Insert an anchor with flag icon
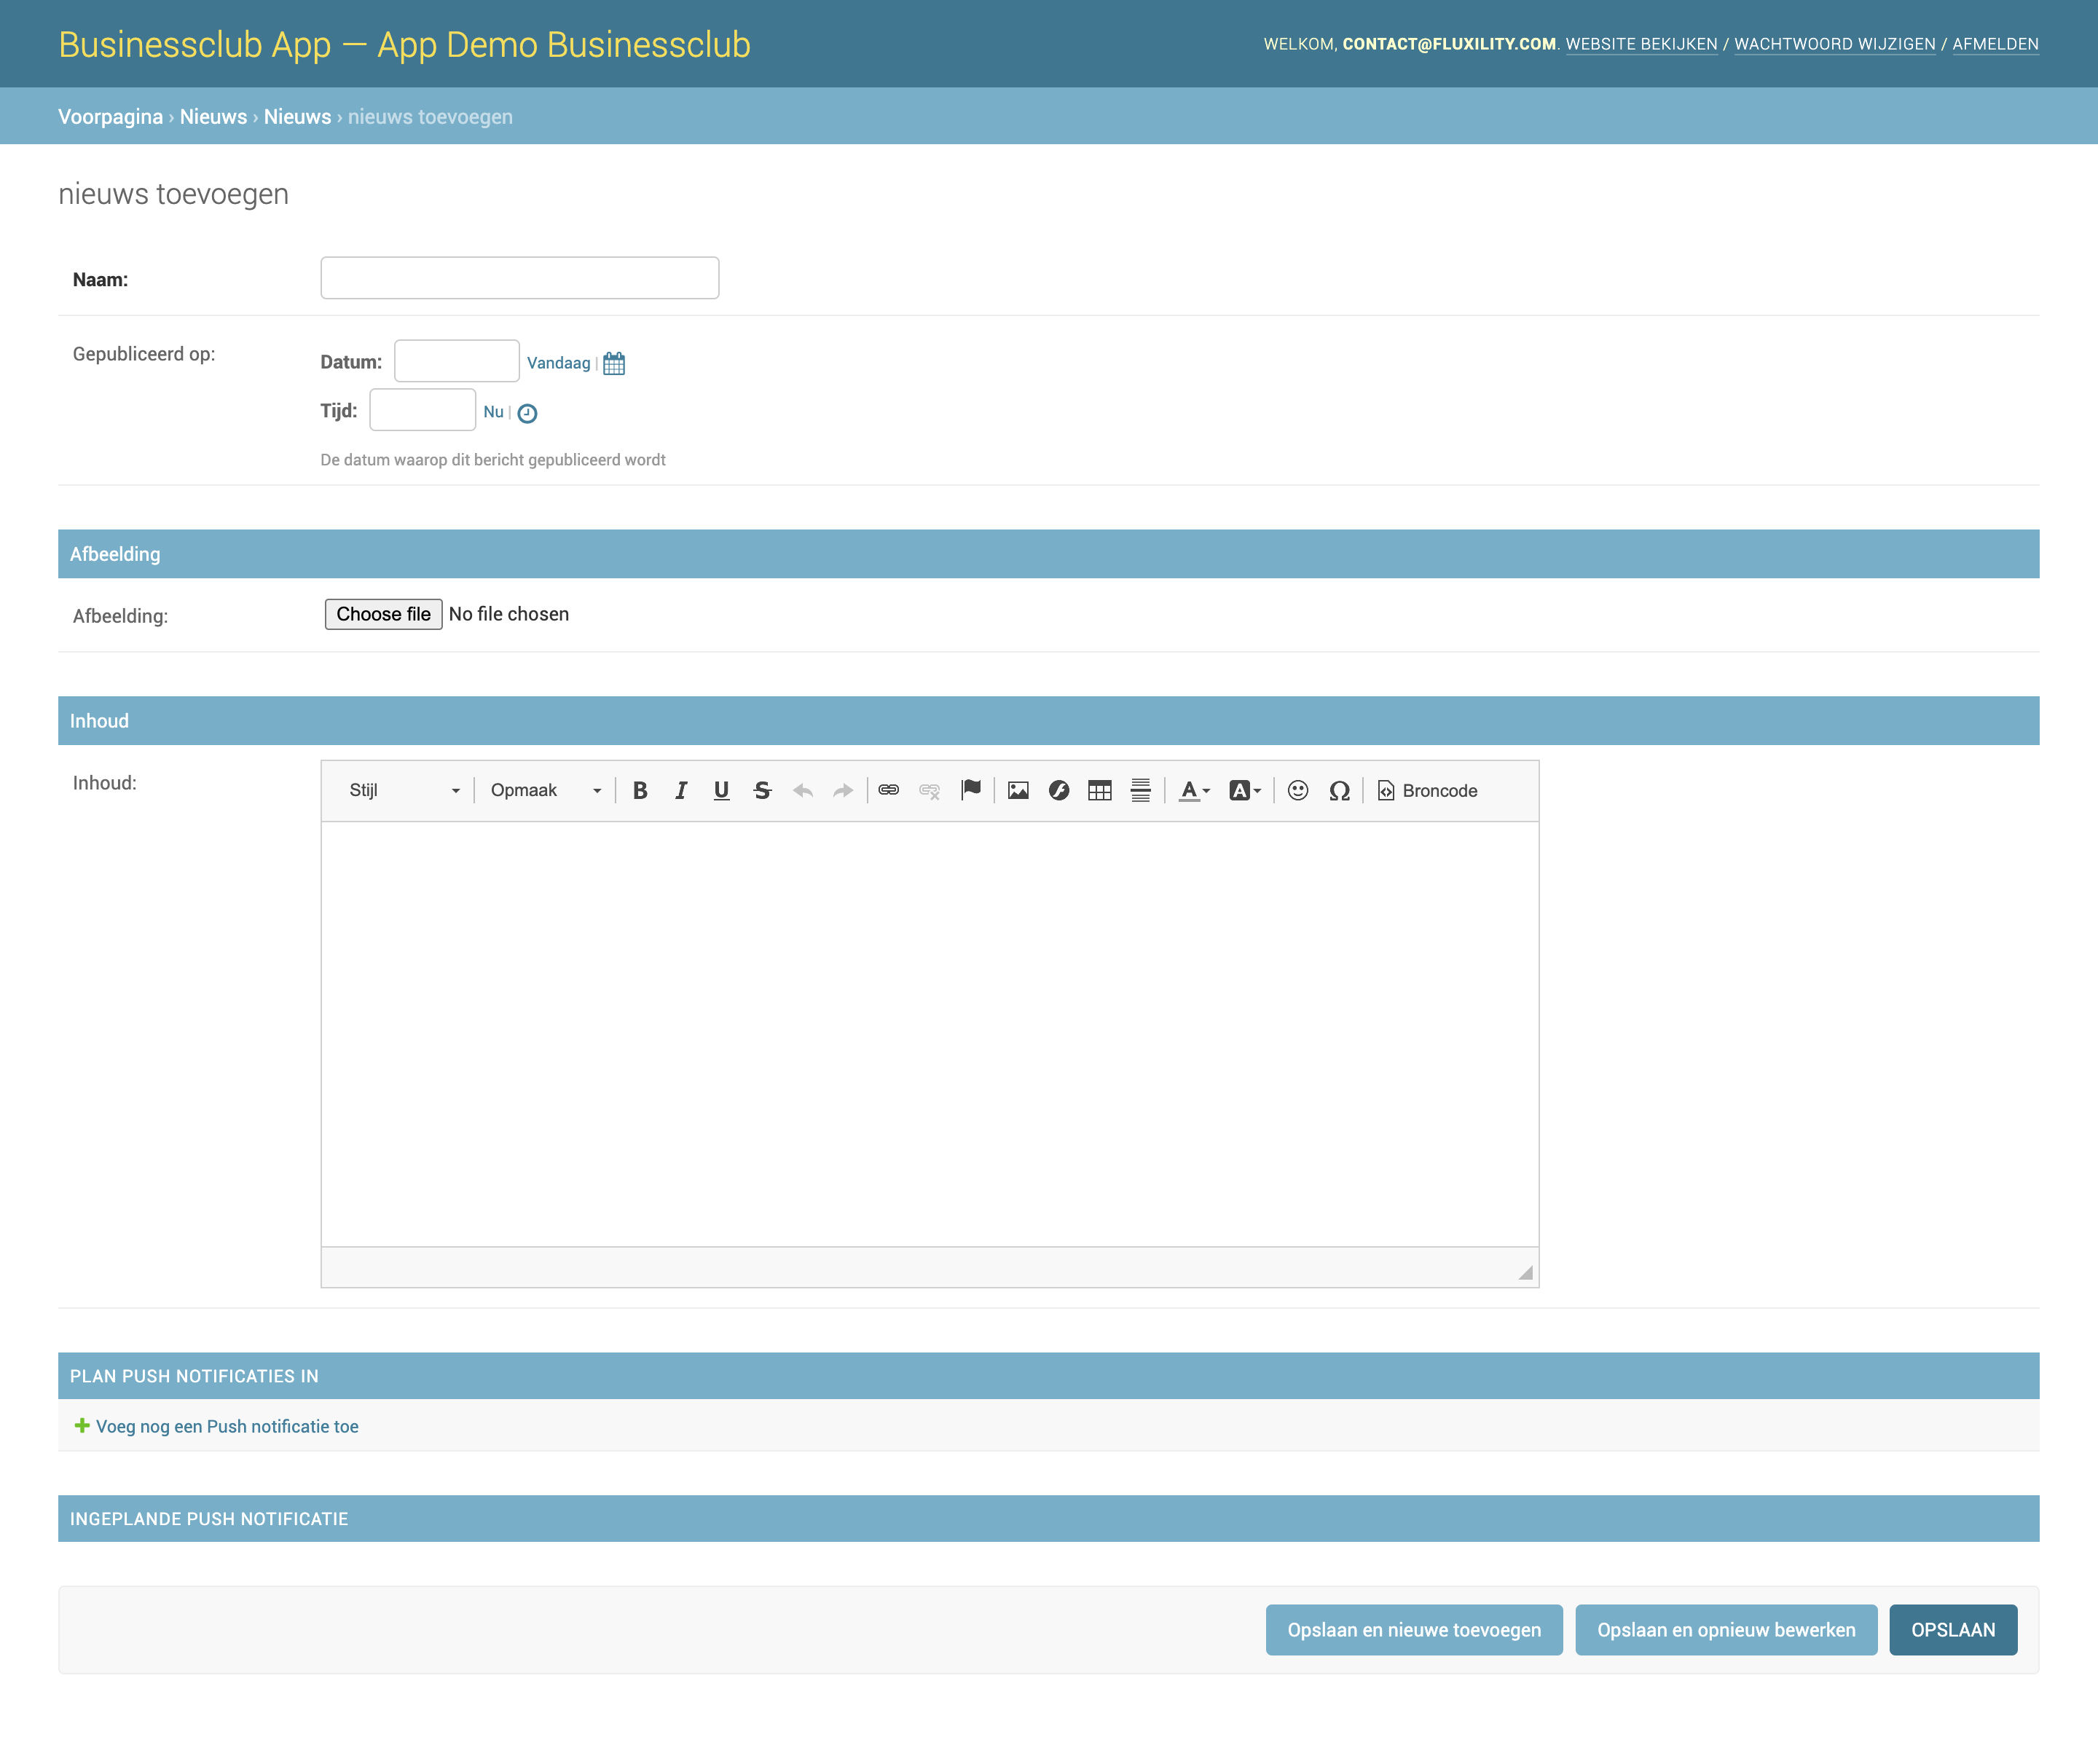 [970, 791]
